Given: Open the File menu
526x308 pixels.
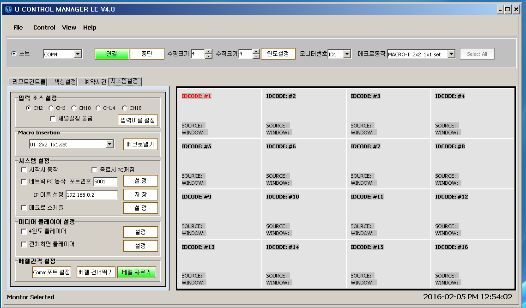Looking at the screenshot, I should coord(18,28).
